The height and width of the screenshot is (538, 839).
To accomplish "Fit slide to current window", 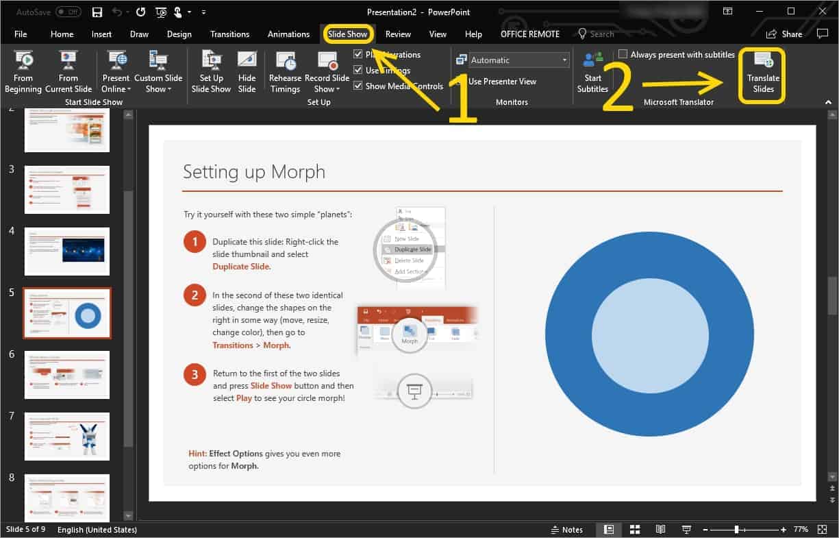I will click(823, 530).
